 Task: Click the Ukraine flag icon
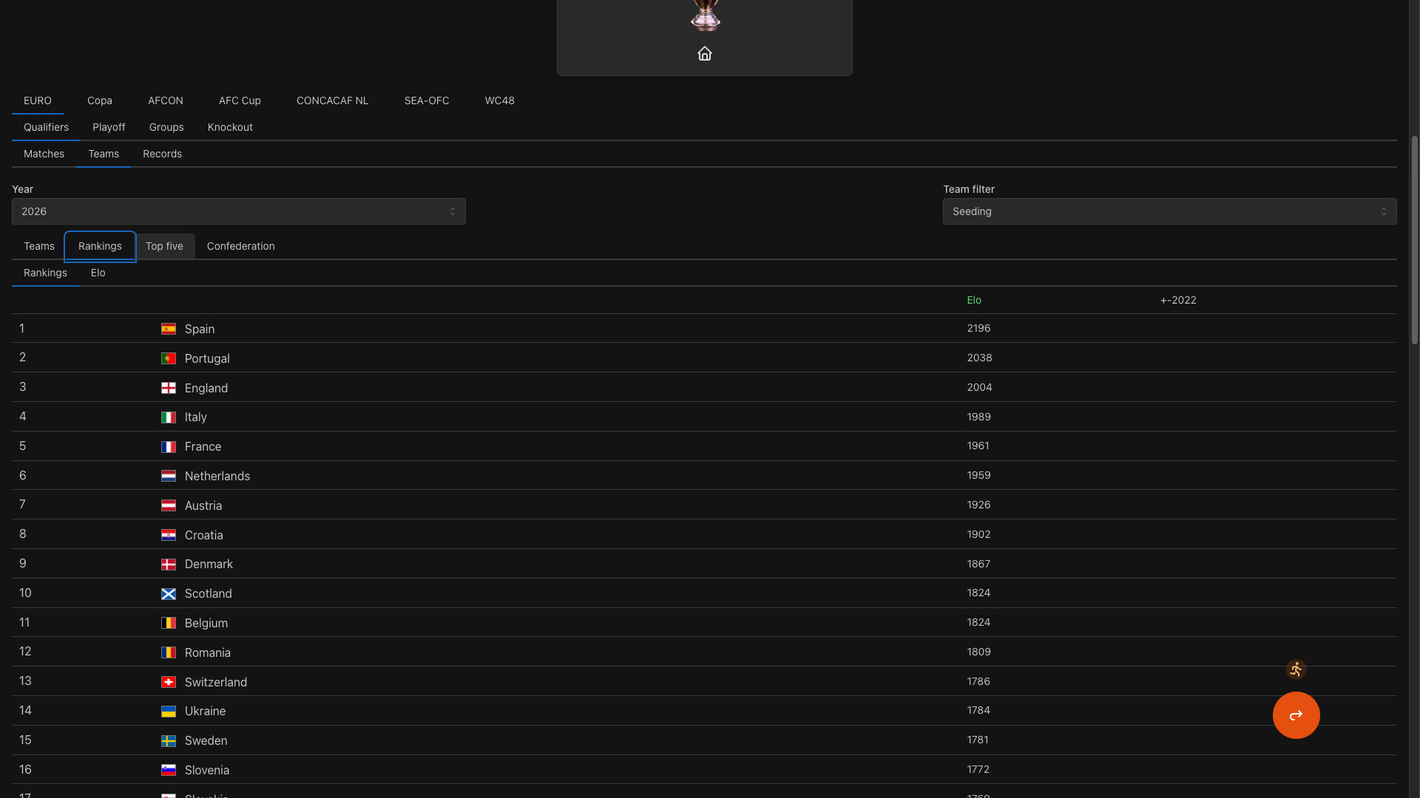pos(169,711)
